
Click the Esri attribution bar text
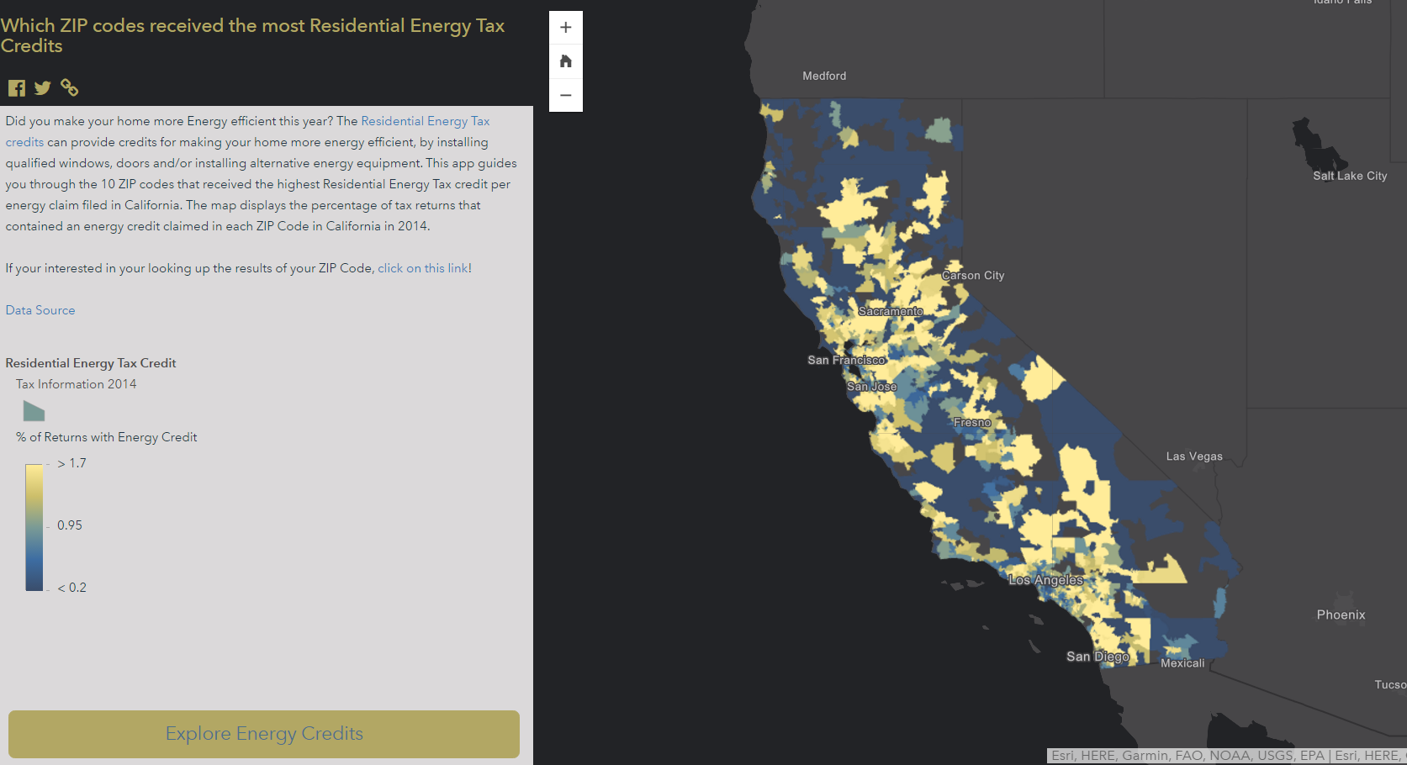[x=1226, y=756]
